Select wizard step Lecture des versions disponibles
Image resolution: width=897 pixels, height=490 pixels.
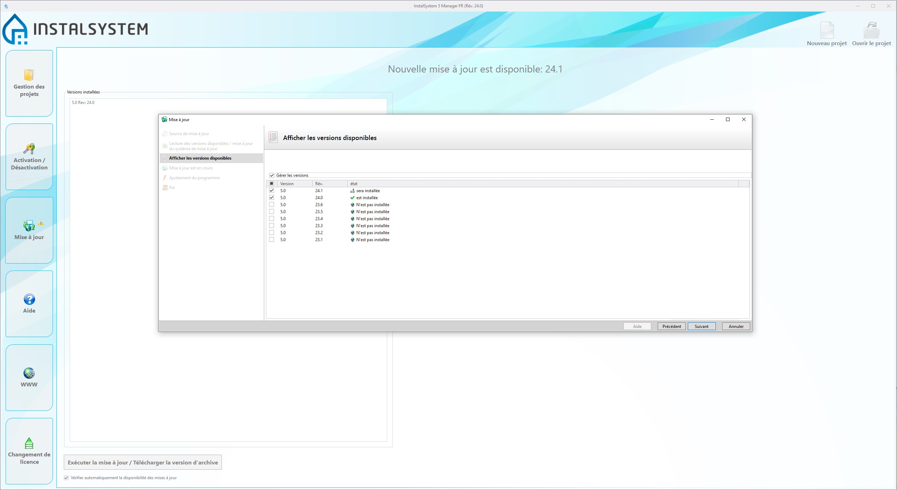tap(211, 146)
